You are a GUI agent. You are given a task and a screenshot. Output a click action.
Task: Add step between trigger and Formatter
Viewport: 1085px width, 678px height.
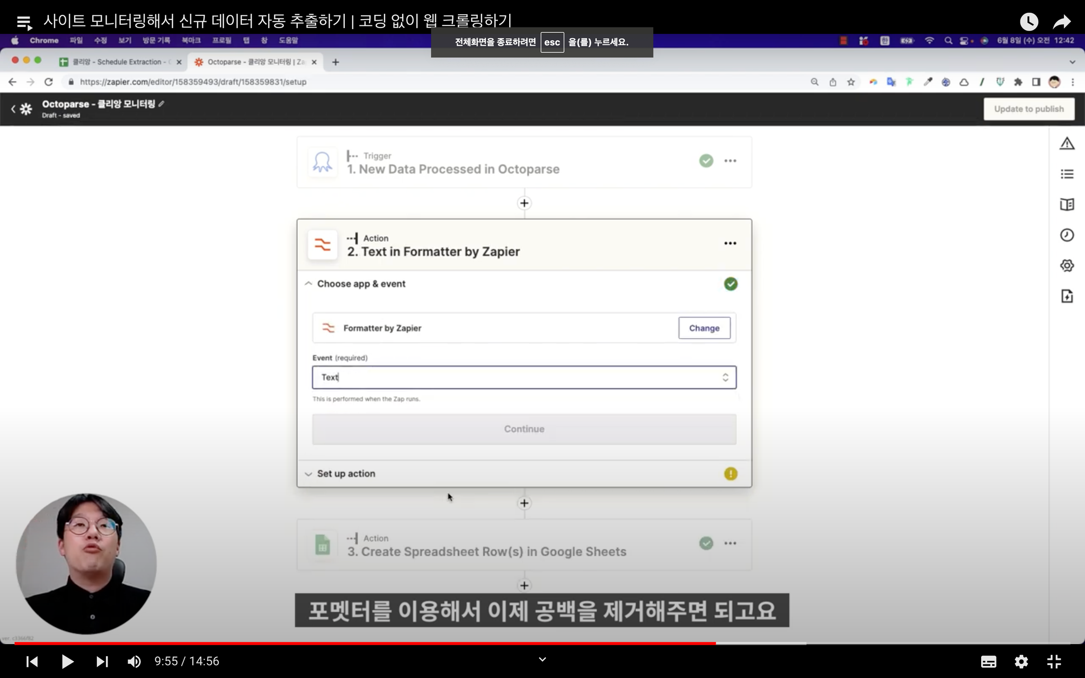point(524,203)
